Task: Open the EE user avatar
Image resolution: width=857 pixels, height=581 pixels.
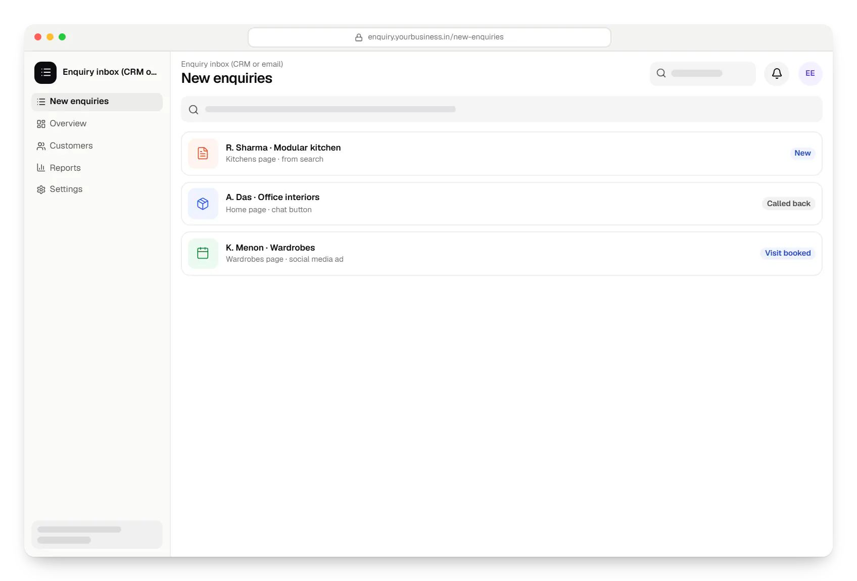Action: (810, 74)
